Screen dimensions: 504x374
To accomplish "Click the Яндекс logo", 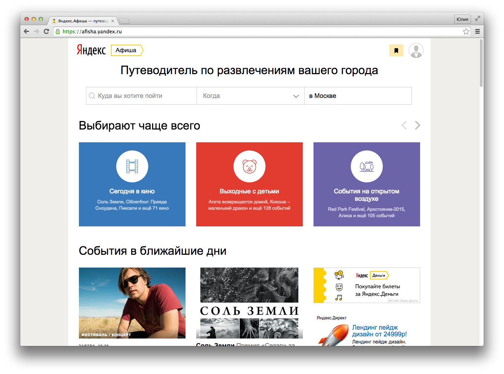I will pyautogui.click(x=91, y=50).
